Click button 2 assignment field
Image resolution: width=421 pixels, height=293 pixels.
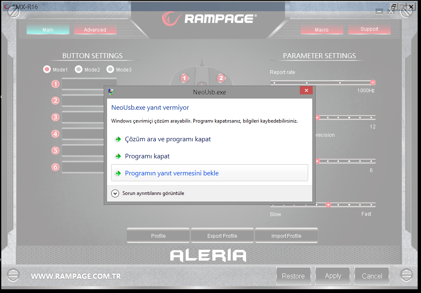click(x=83, y=101)
